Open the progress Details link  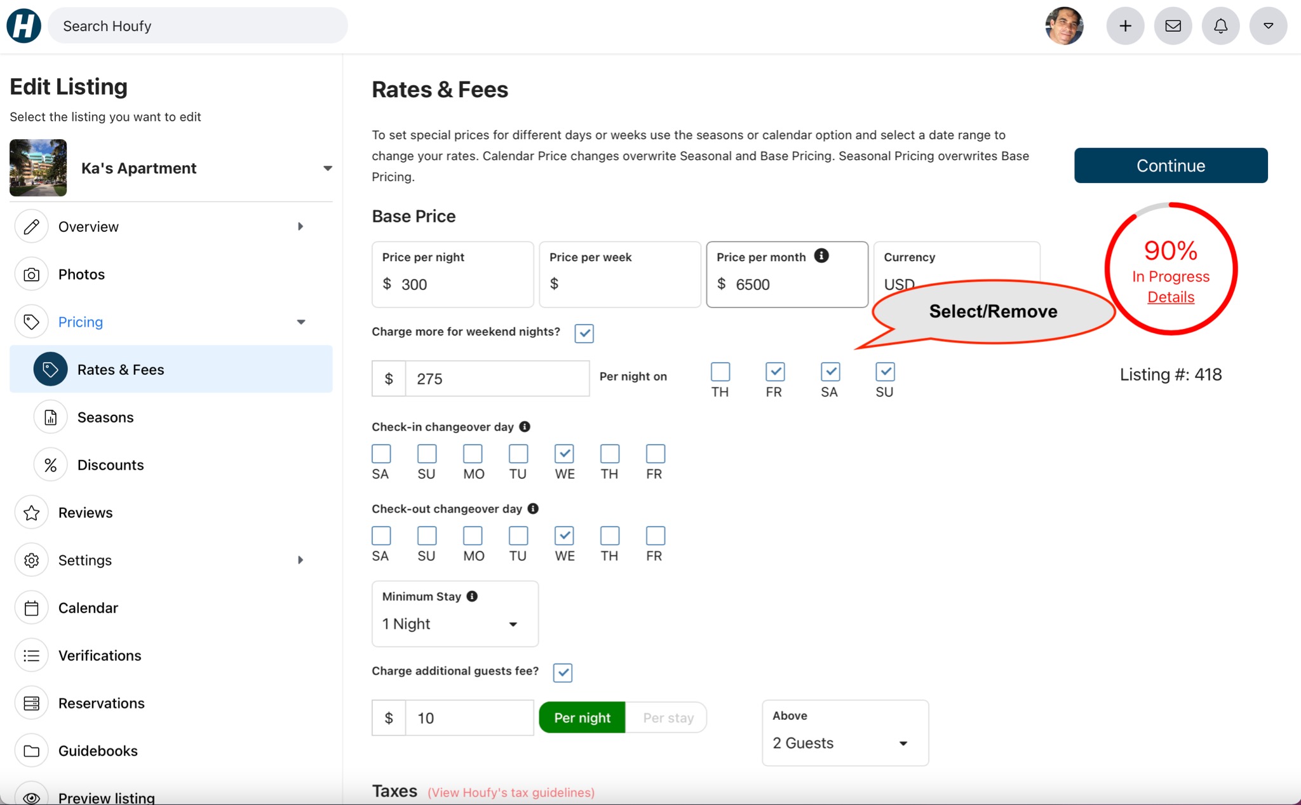(x=1170, y=297)
